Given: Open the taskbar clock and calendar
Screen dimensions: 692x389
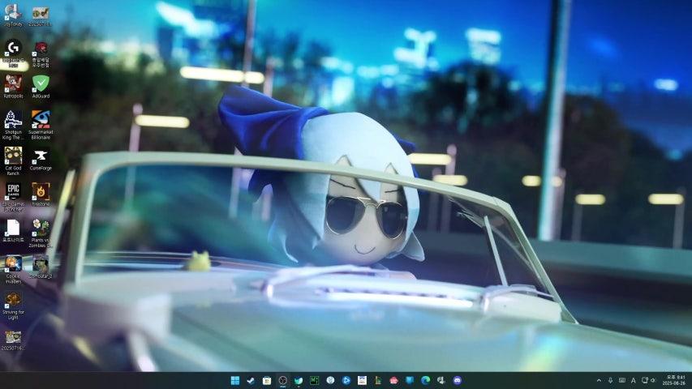Looking at the screenshot, I should click(675, 380).
